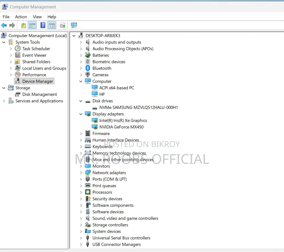The height and width of the screenshot is (252, 284).
Task: Click the Disk Management icon
Action: coord(17,94)
